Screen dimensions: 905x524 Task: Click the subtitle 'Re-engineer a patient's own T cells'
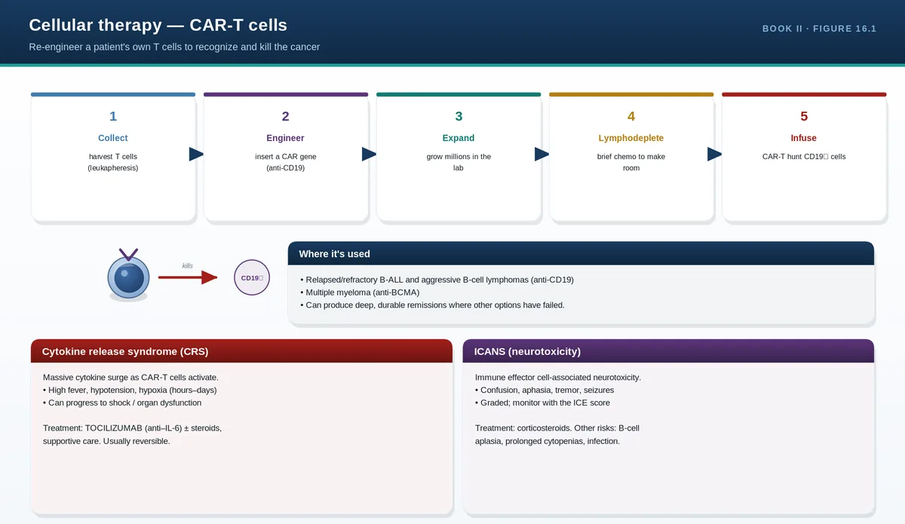174,47
